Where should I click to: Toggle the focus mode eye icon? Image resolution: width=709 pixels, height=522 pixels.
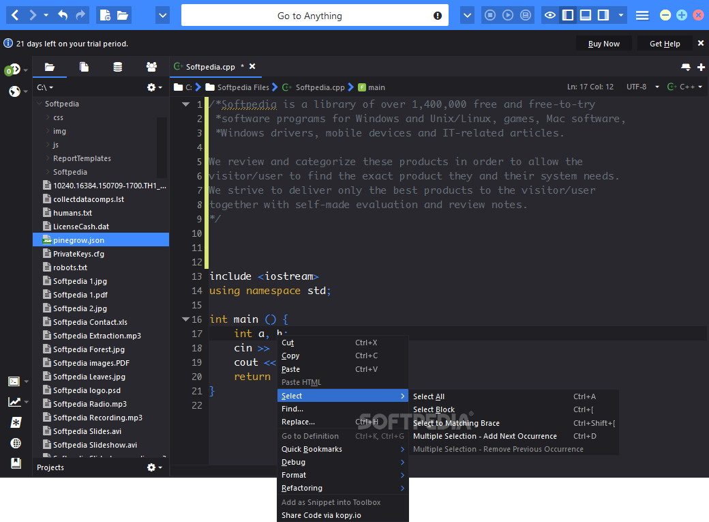click(x=550, y=16)
